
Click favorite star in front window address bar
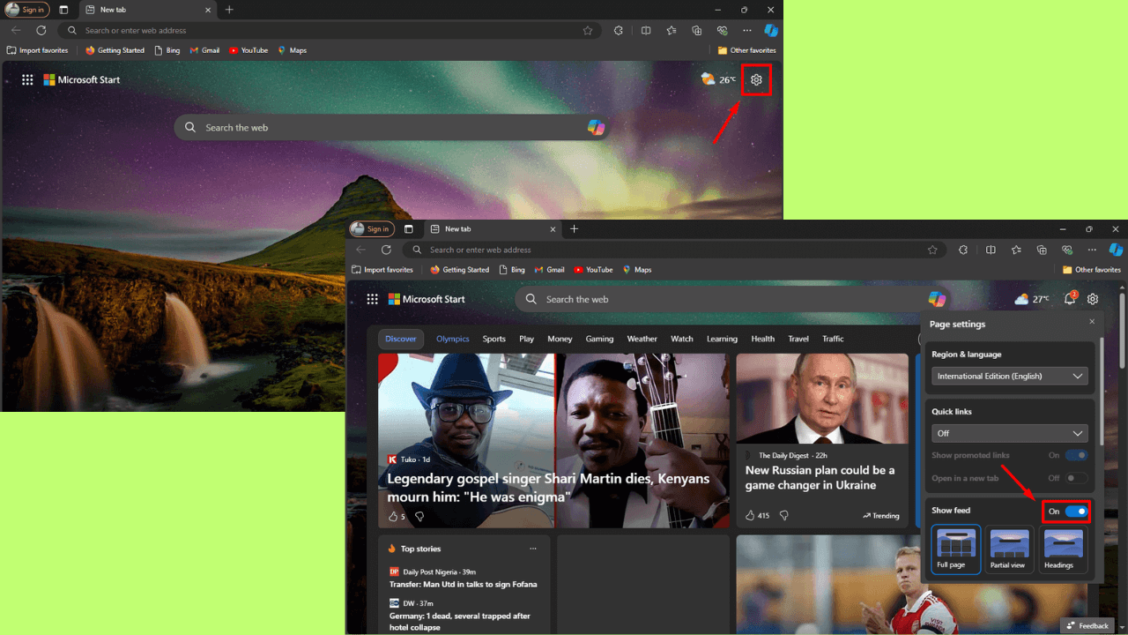(x=932, y=250)
